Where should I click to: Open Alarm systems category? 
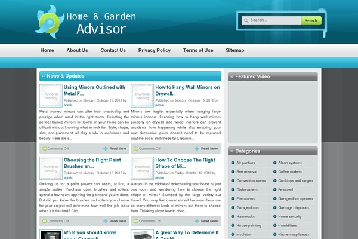(x=290, y=163)
